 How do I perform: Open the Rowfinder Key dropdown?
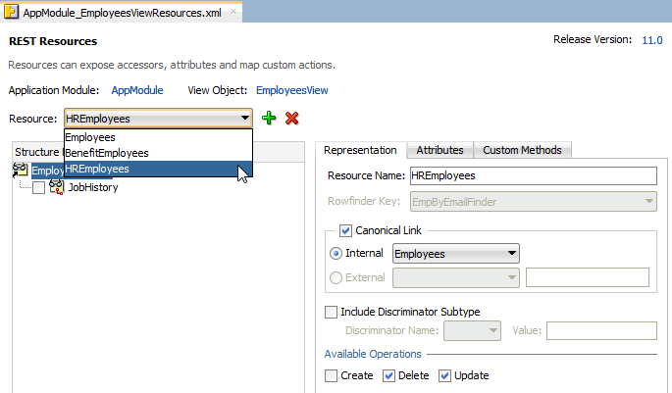coord(533,202)
